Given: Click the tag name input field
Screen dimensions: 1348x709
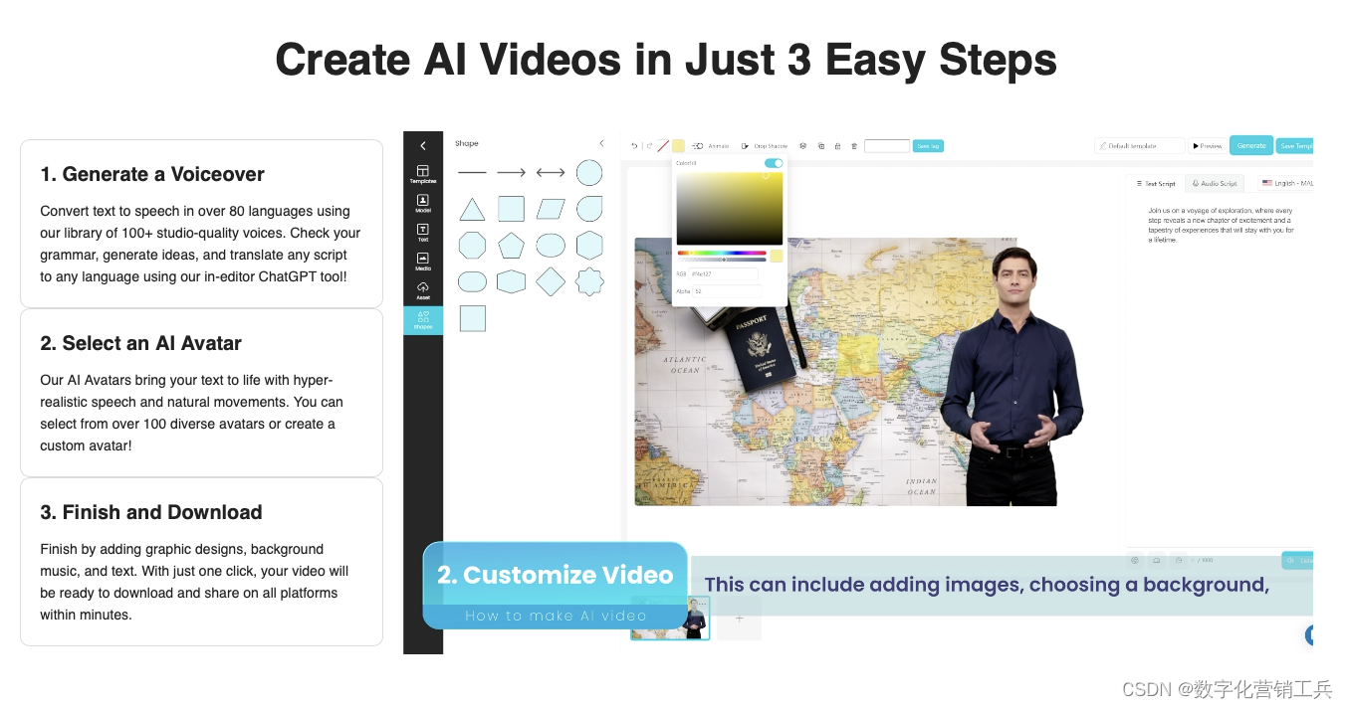Looking at the screenshot, I should [x=887, y=146].
